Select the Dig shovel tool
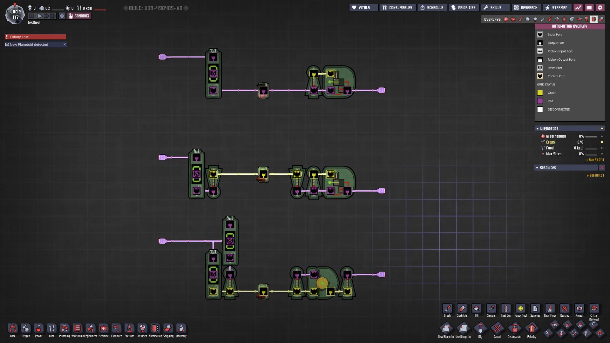 [480, 328]
